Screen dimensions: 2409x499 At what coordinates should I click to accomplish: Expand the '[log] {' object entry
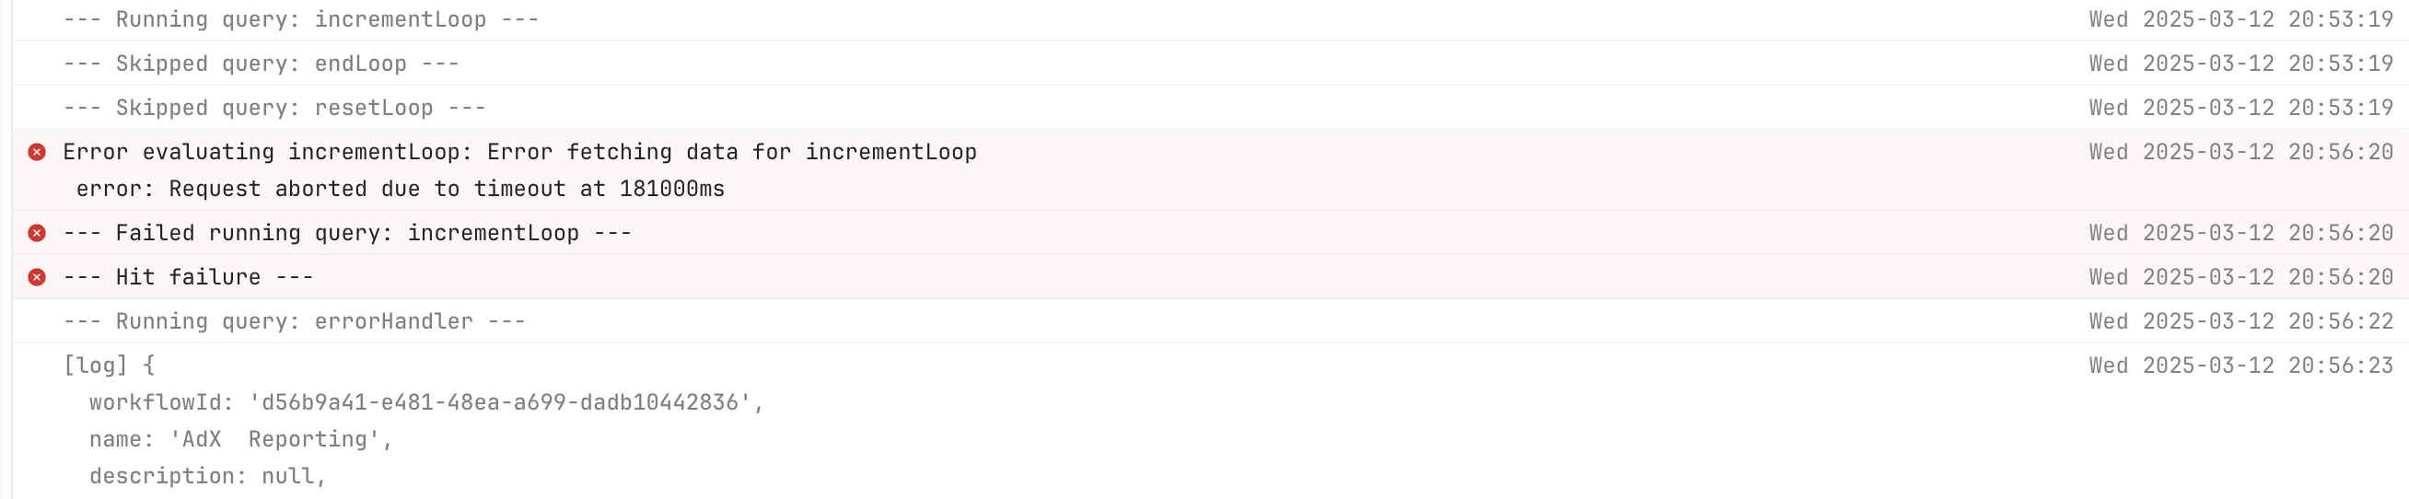[109, 366]
